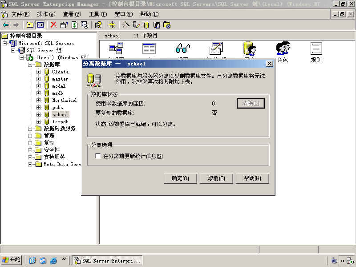Open the Stored Procedures icon in school pane
Viewport: 356px width, 267px height.
coord(216,48)
